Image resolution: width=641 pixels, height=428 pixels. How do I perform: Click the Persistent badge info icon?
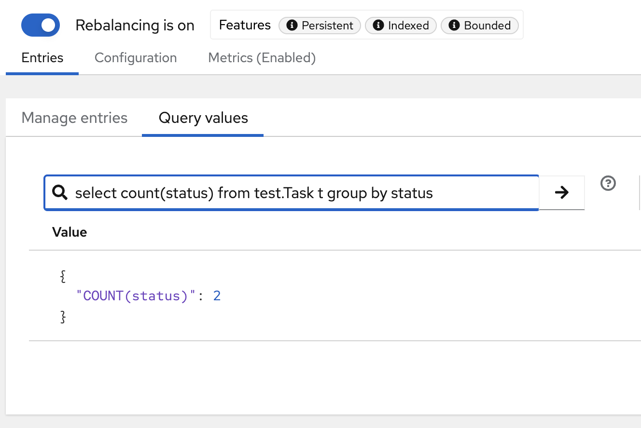coord(292,26)
